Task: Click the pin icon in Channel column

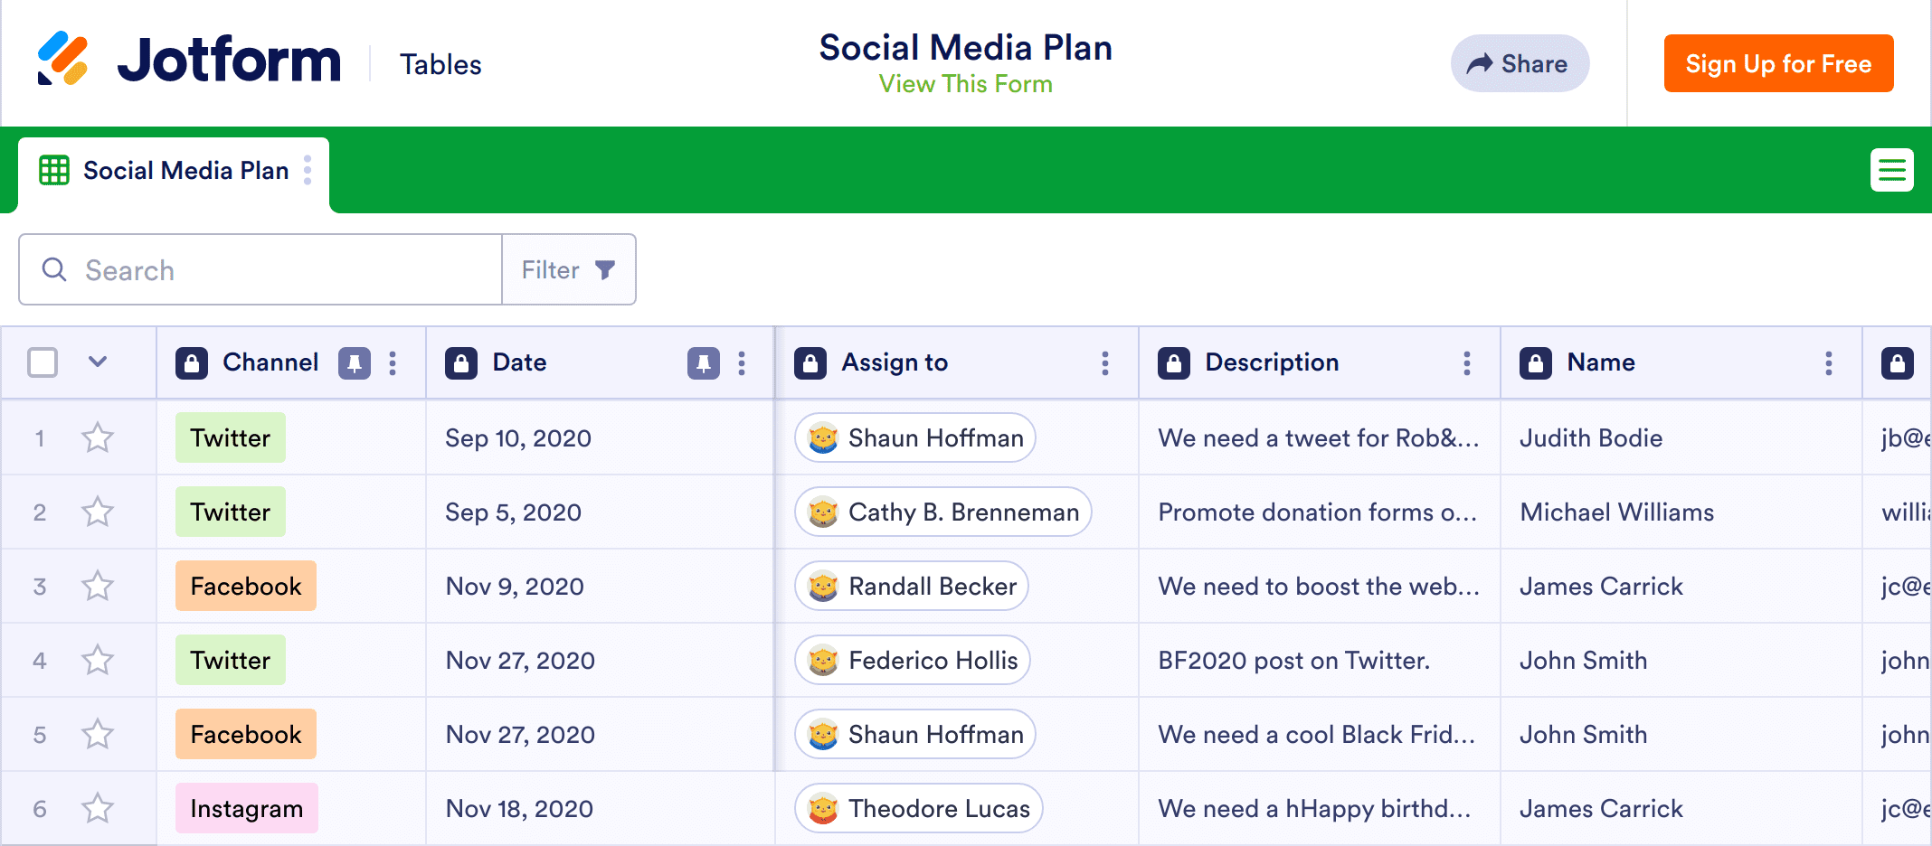Action: click(x=355, y=363)
